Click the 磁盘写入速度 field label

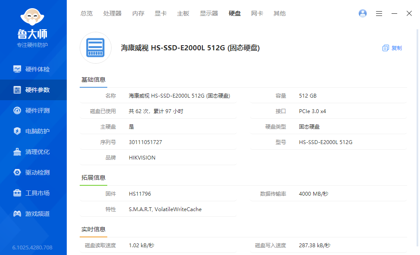click(271, 246)
